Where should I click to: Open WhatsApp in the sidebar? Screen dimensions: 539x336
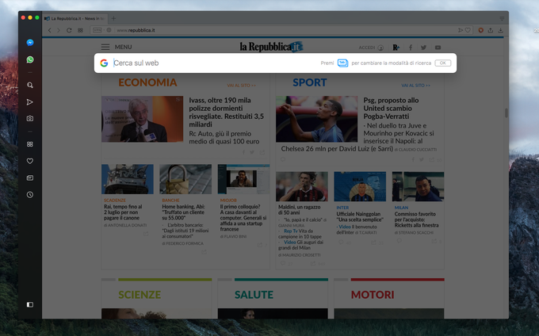pos(30,59)
